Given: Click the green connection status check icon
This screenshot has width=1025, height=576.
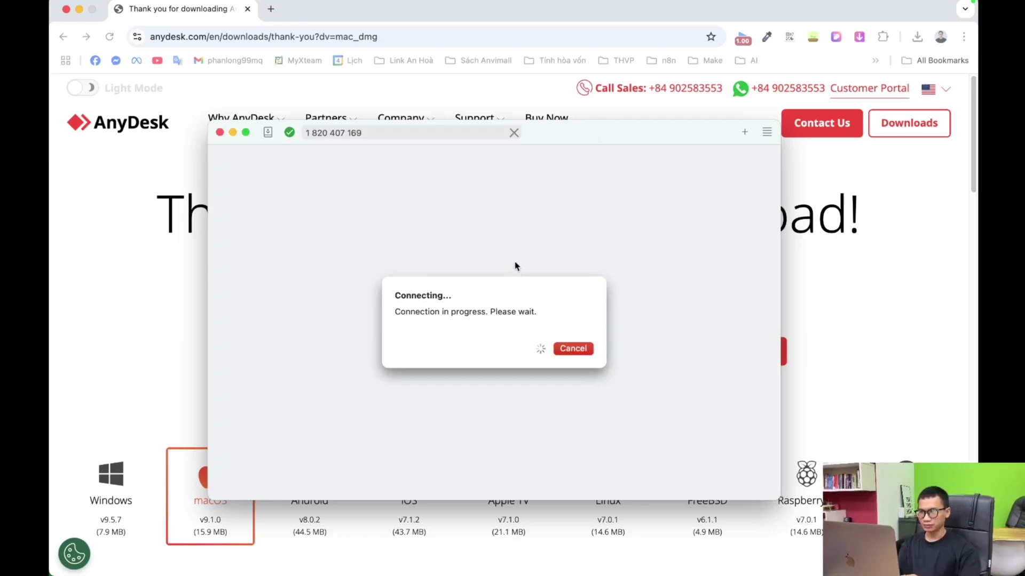Looking at the screenshot, I should (289, 132).
